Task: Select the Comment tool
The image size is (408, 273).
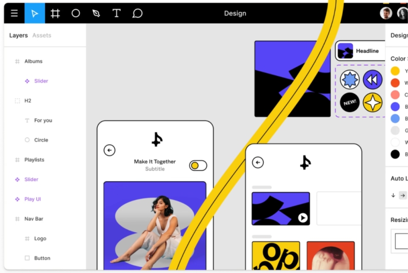Action: tap(137, 13)
